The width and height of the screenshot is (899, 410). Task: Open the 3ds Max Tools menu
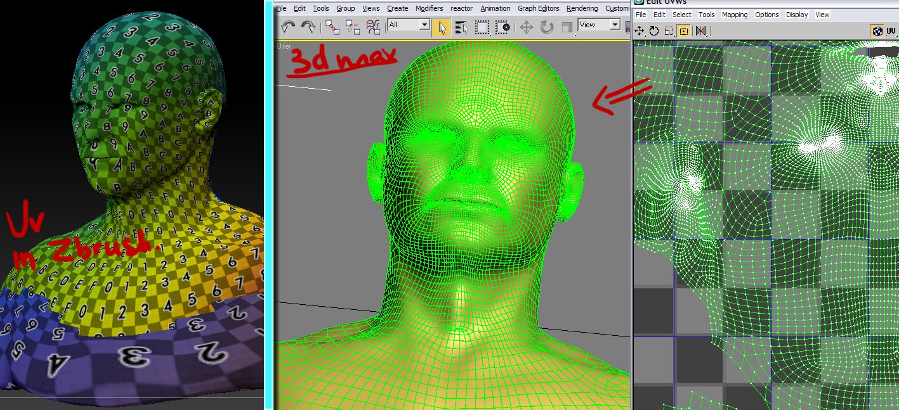pyautogui.click(x=321, y=8)
